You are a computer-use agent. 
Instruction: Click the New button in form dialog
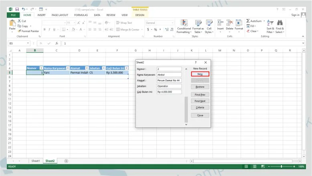200,74
